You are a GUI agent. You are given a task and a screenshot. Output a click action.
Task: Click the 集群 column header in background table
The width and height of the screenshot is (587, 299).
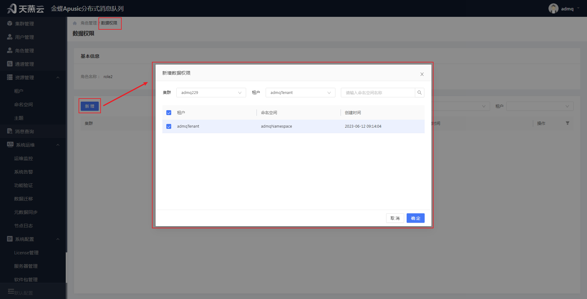point(89,123)
